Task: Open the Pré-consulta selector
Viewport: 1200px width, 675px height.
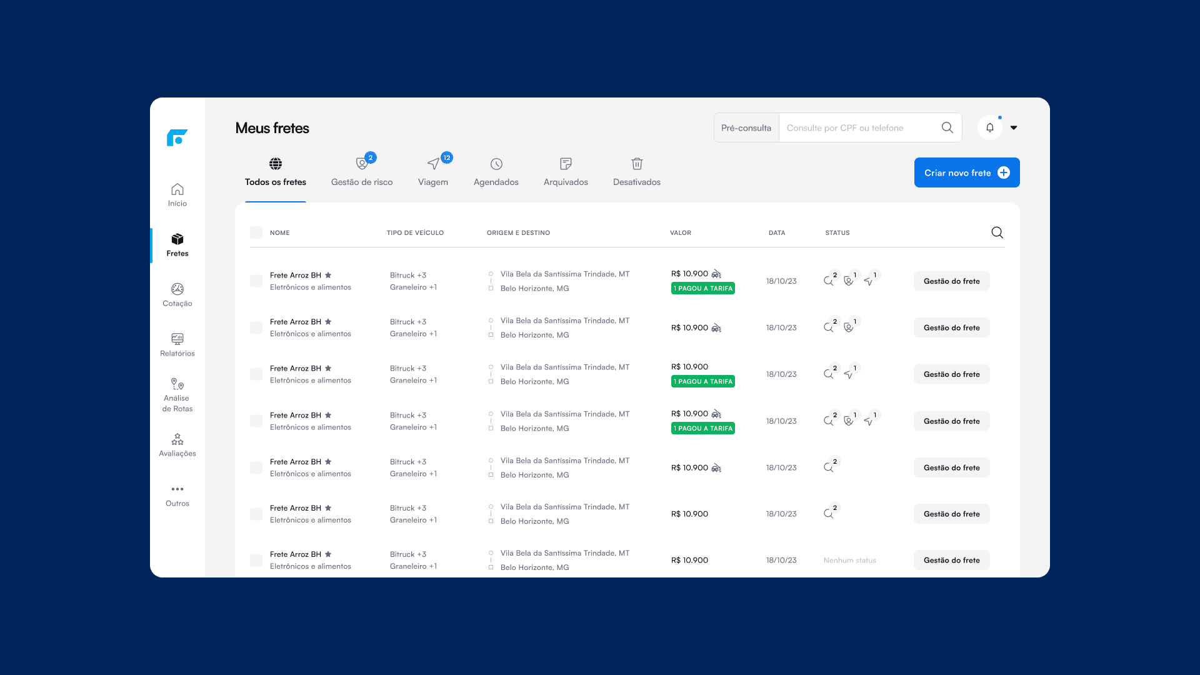Action: (x=746, y=127)
